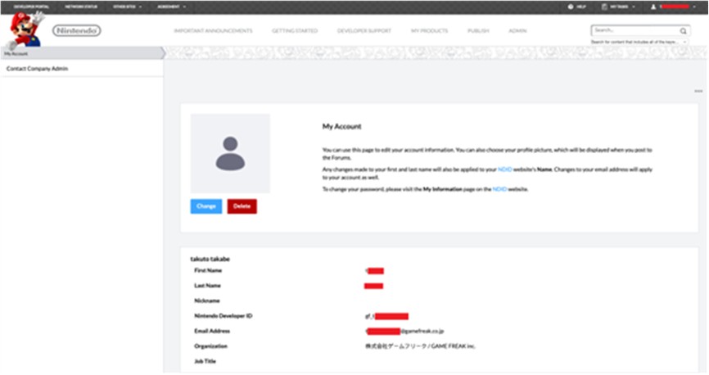The height and width of the screenshot is (375, 709).
Task: Click the three-dot more options icon
Action: (x=698, y=90)
